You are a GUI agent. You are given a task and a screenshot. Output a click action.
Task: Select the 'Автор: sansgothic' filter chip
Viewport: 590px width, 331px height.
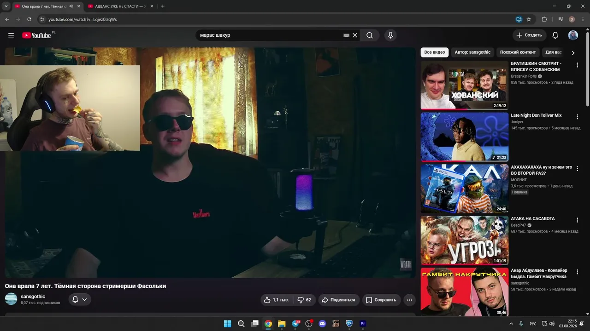pyautogui.click(x=472, y=52)
